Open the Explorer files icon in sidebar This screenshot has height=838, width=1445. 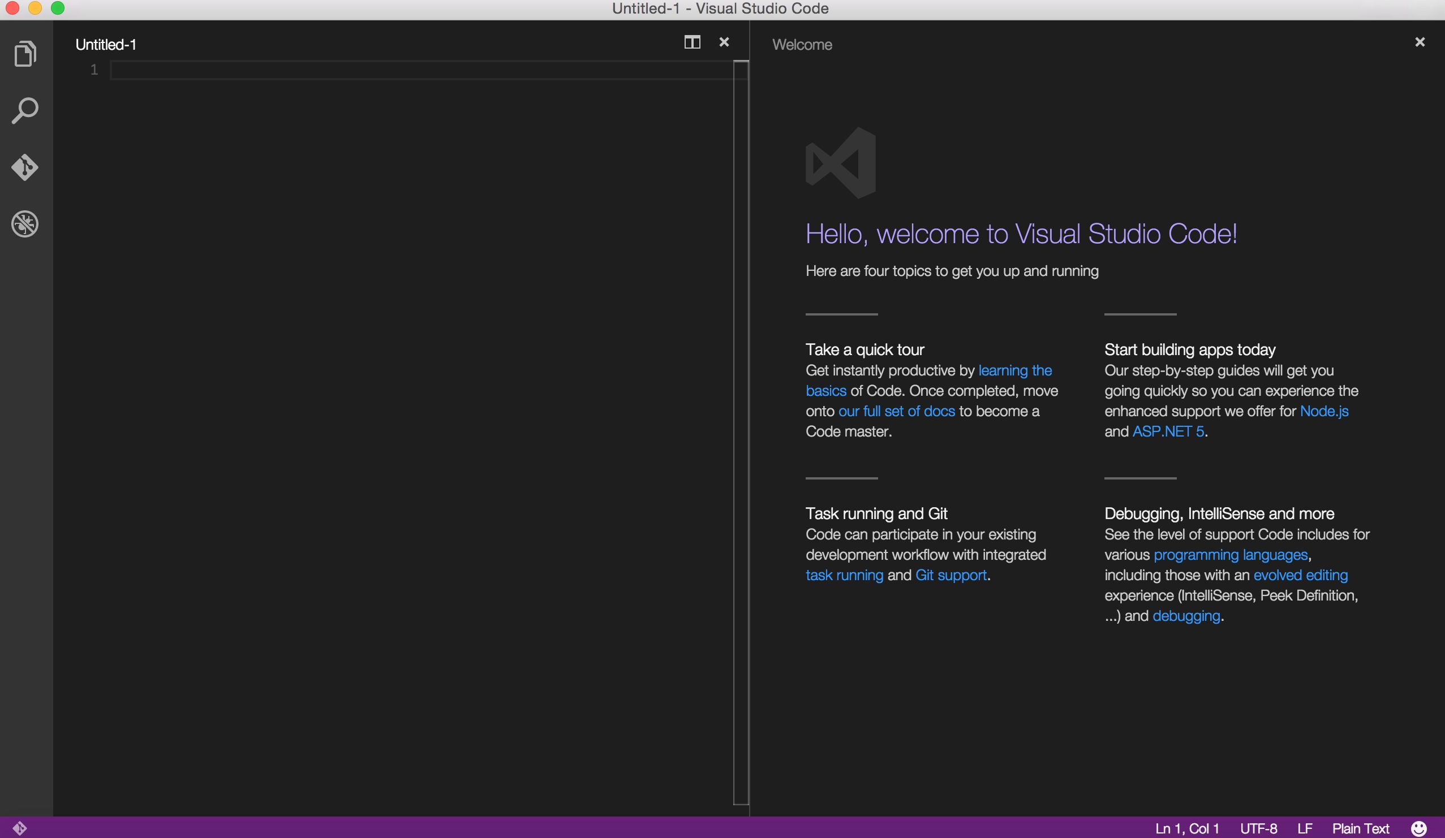click(25, 54)
